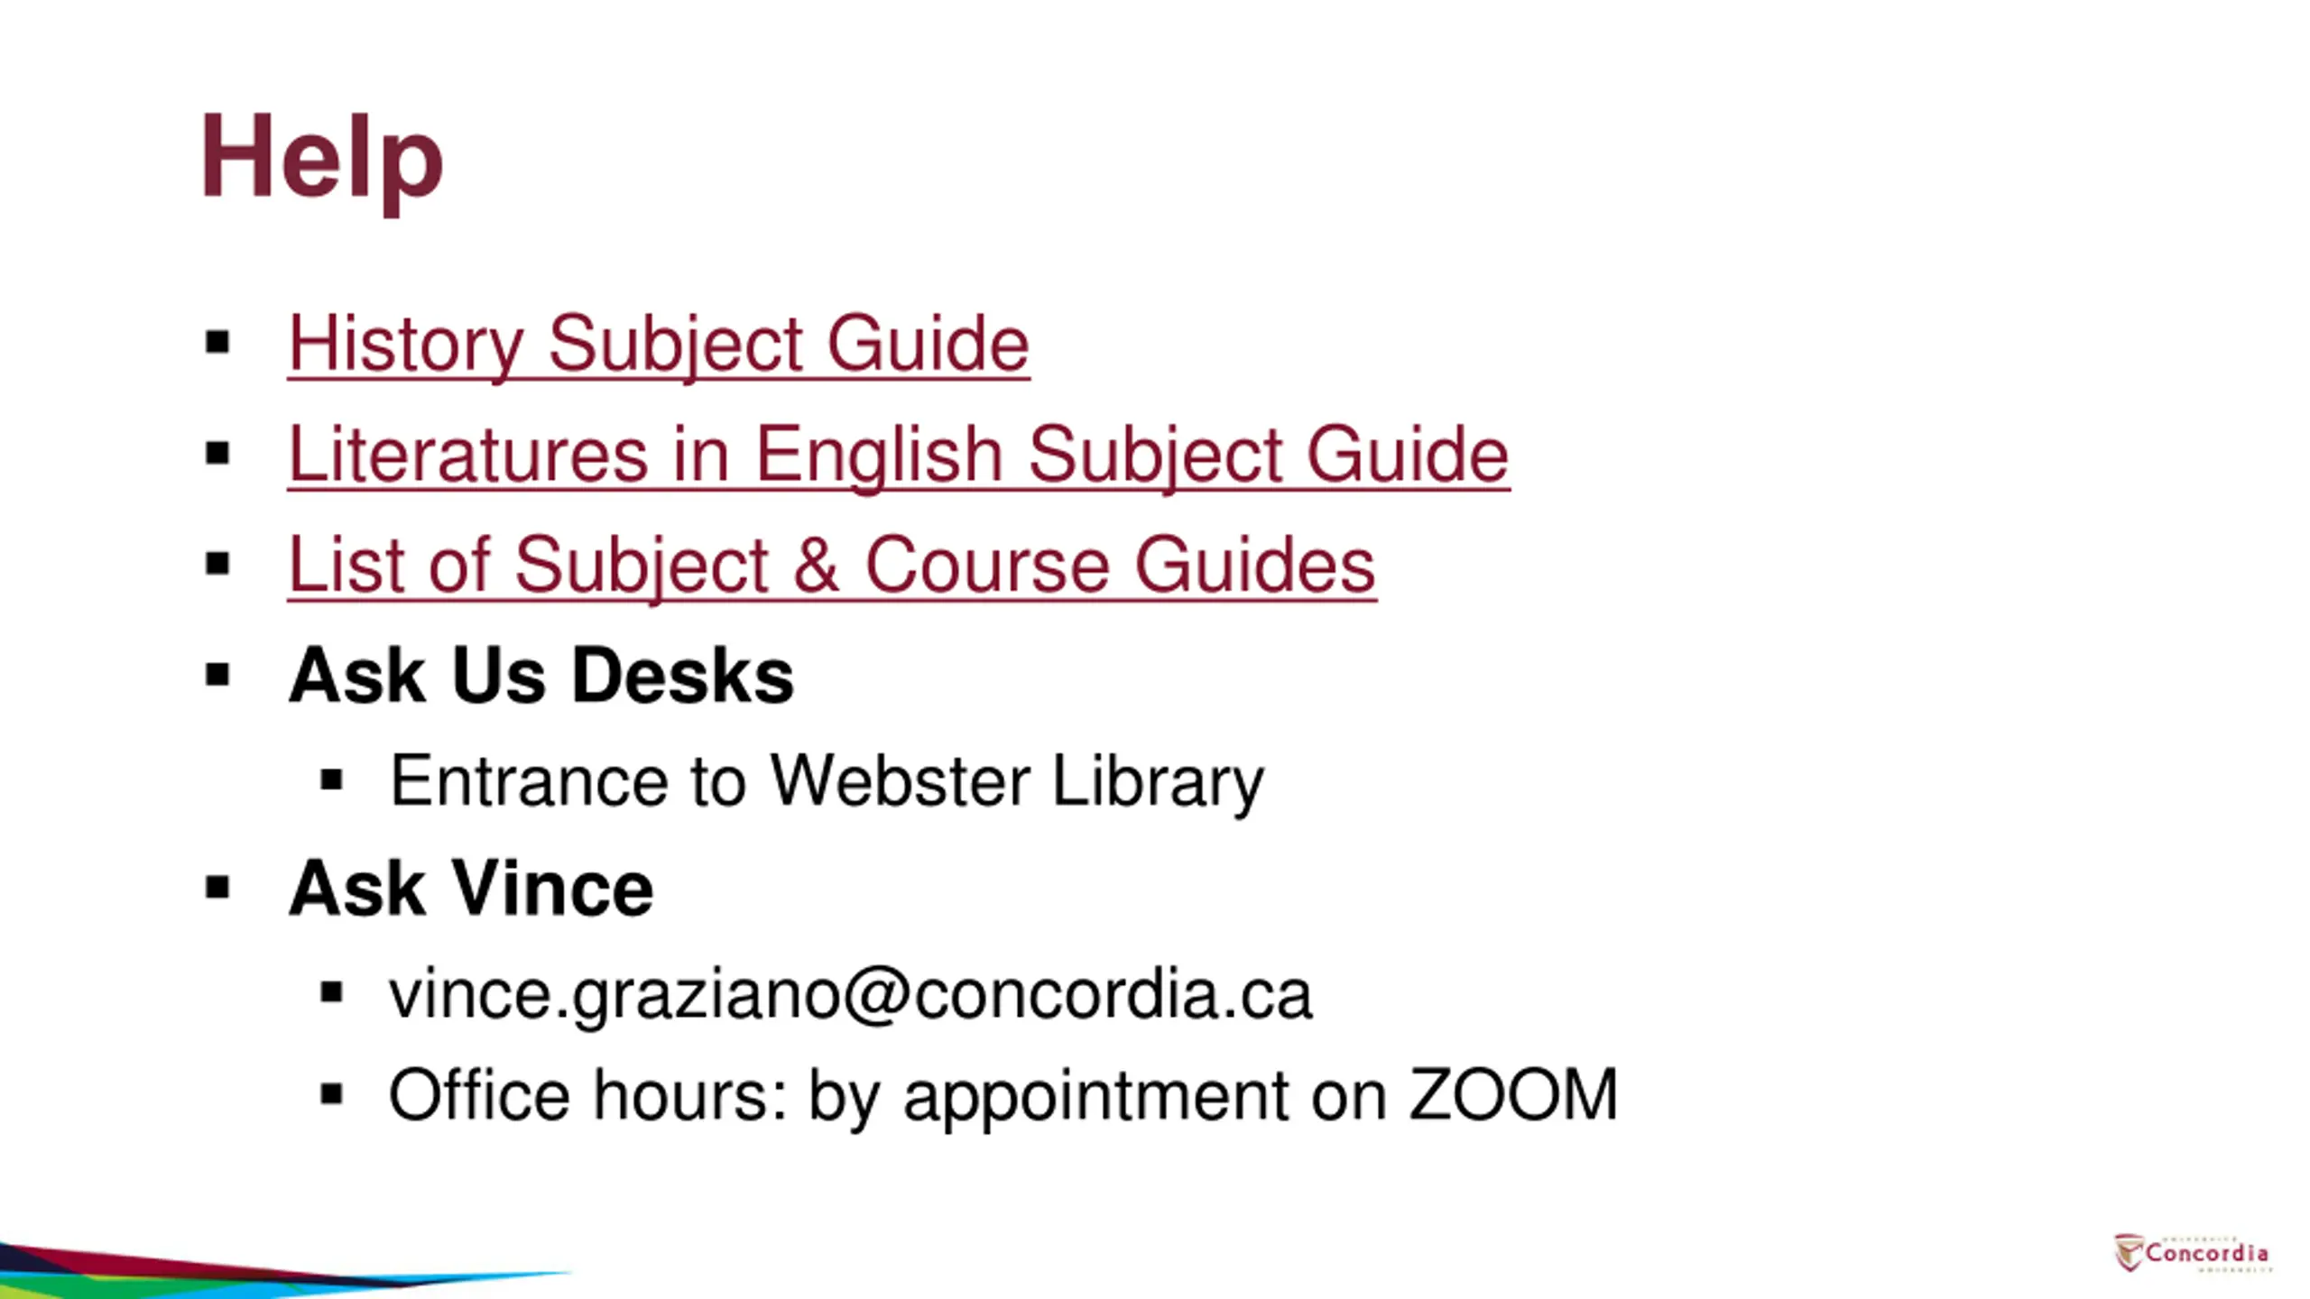Click the vince.graziano@concordia.ca email address
This screenshot has width=2310, height=1299.
(x=850, y=996)
